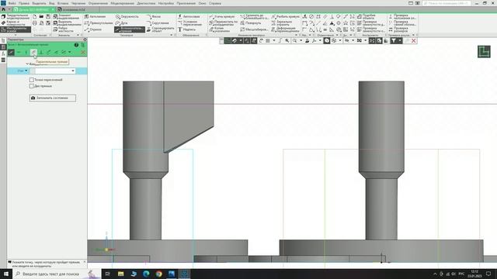Toggle the 'Две прямые' checkbox
Image resolution: width=497 pixels, height=279 pixels.
32,86
